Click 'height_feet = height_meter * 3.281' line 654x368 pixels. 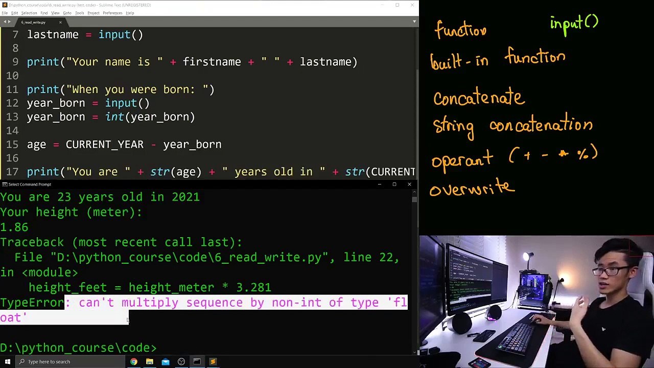coord(150,288)
